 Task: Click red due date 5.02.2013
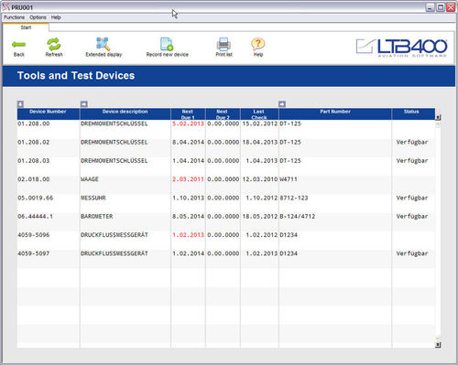[188, 123]
